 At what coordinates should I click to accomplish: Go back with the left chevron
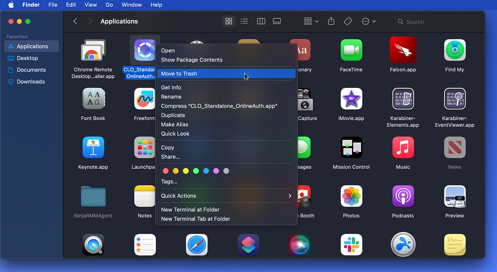pos(75,21)
